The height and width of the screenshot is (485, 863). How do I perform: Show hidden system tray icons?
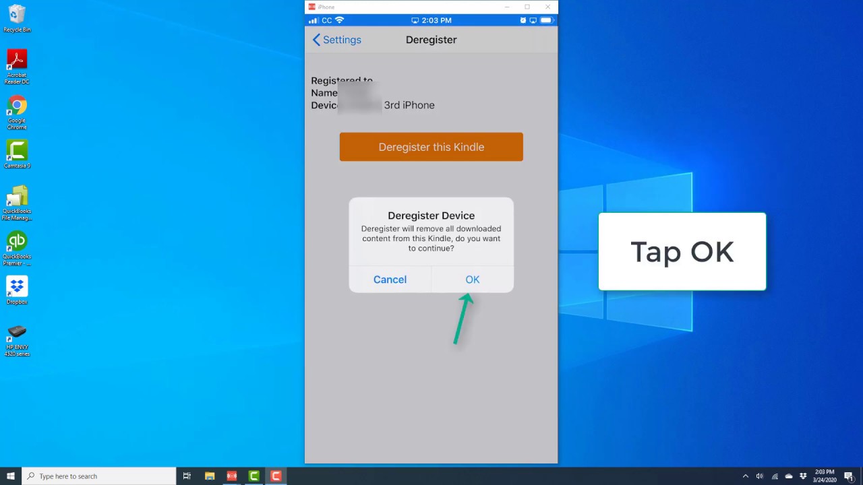click(745, 476)
